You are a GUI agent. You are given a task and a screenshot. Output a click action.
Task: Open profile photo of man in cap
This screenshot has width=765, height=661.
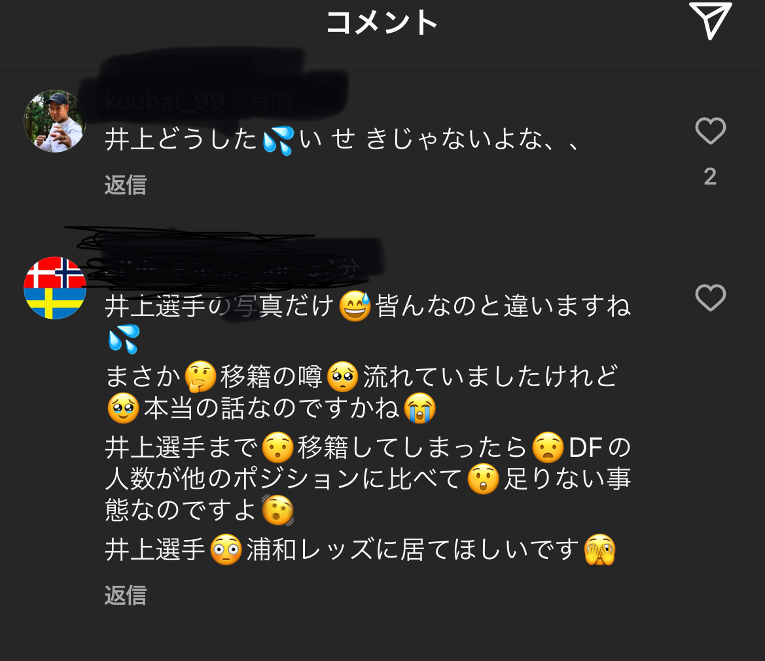[55, 121]
